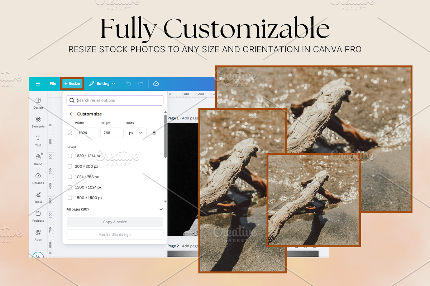The image size is (430, 286).
Task: Open the Brand sidebar panel
Action: pos(38,159)
